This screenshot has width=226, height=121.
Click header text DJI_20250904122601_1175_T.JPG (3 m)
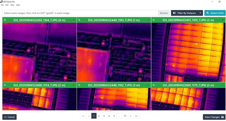tap(188, 85)
